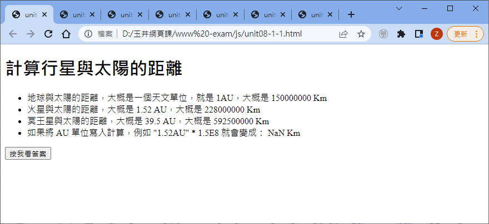Click the greyed-out extension icon
489x224 pixels.
click(383, 34)
